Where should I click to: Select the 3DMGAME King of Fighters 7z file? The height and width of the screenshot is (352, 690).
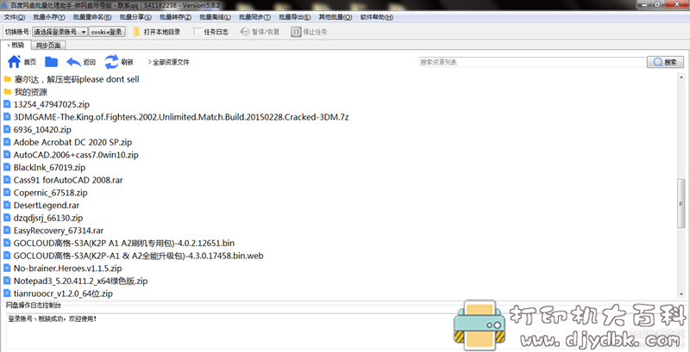pos(181,117)
